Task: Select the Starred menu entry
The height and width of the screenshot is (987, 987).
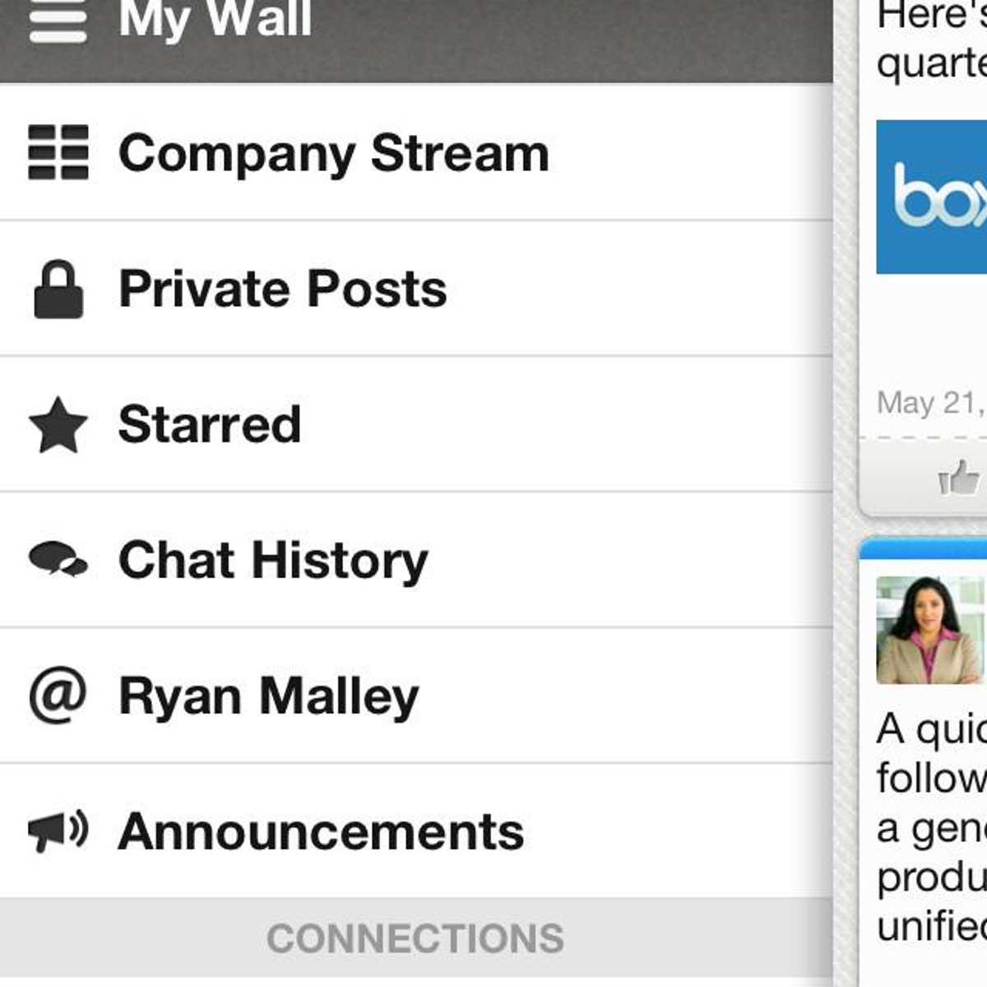Action: pos(416,425)
